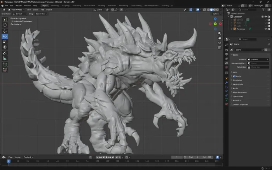Image resolution: width=272 pixels, height=170 pixels.
Task: Switch to wireframe viewport shading
Action: click(209, 10)
